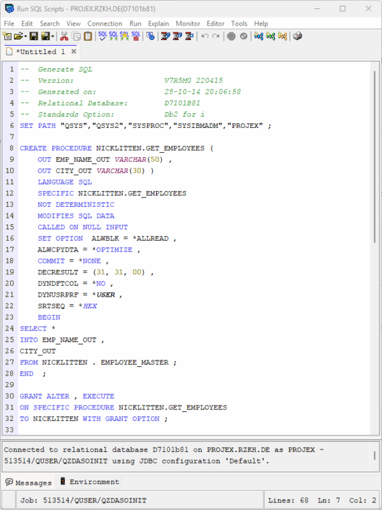
Task: Open the Tools menu
Action: coord(239,24)
